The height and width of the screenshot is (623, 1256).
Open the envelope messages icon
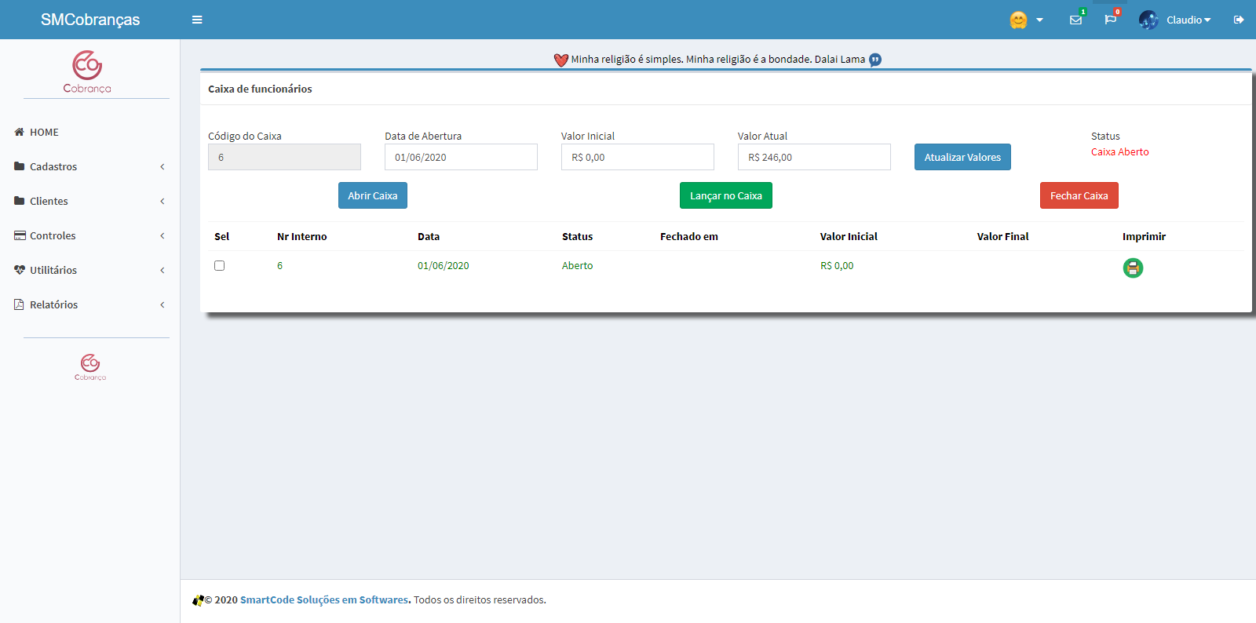pos(1075,20)
